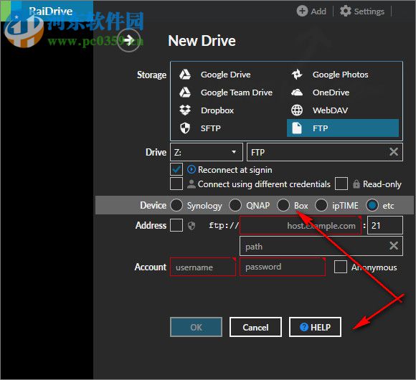Open Settings gear in top bar

click(x=362, y=11)
